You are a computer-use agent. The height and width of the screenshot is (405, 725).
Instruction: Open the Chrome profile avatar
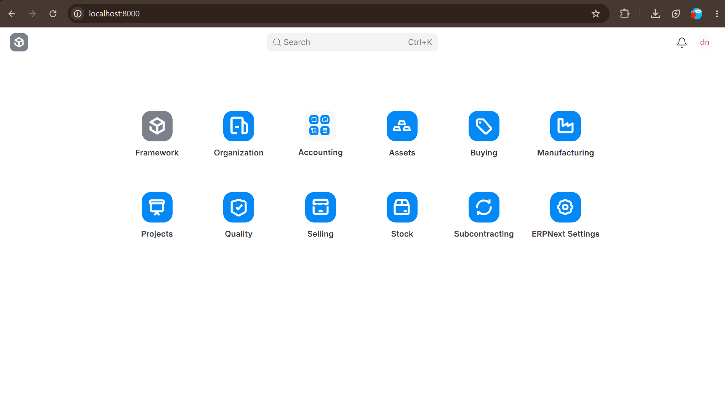pos(696,14)
